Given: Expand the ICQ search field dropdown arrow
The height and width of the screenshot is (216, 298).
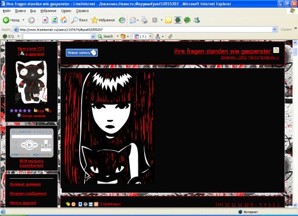Looking at the screenshot, I should [93, 36].
